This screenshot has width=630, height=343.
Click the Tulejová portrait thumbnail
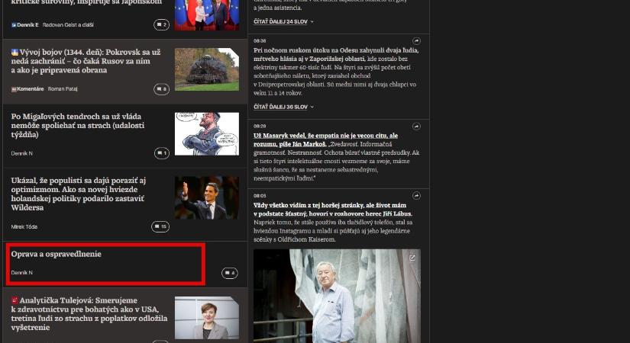point(207,318)
